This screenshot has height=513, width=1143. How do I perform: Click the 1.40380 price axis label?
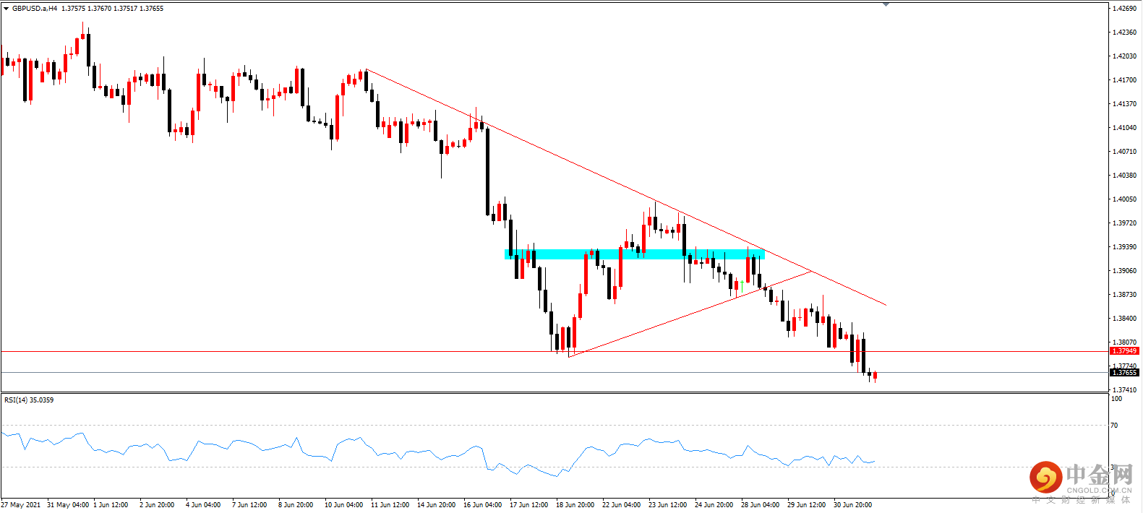(x=1124, y=176)
